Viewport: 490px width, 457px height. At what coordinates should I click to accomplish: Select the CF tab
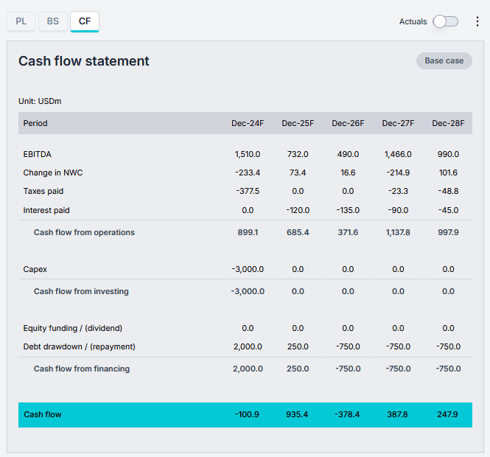point(85,21)
